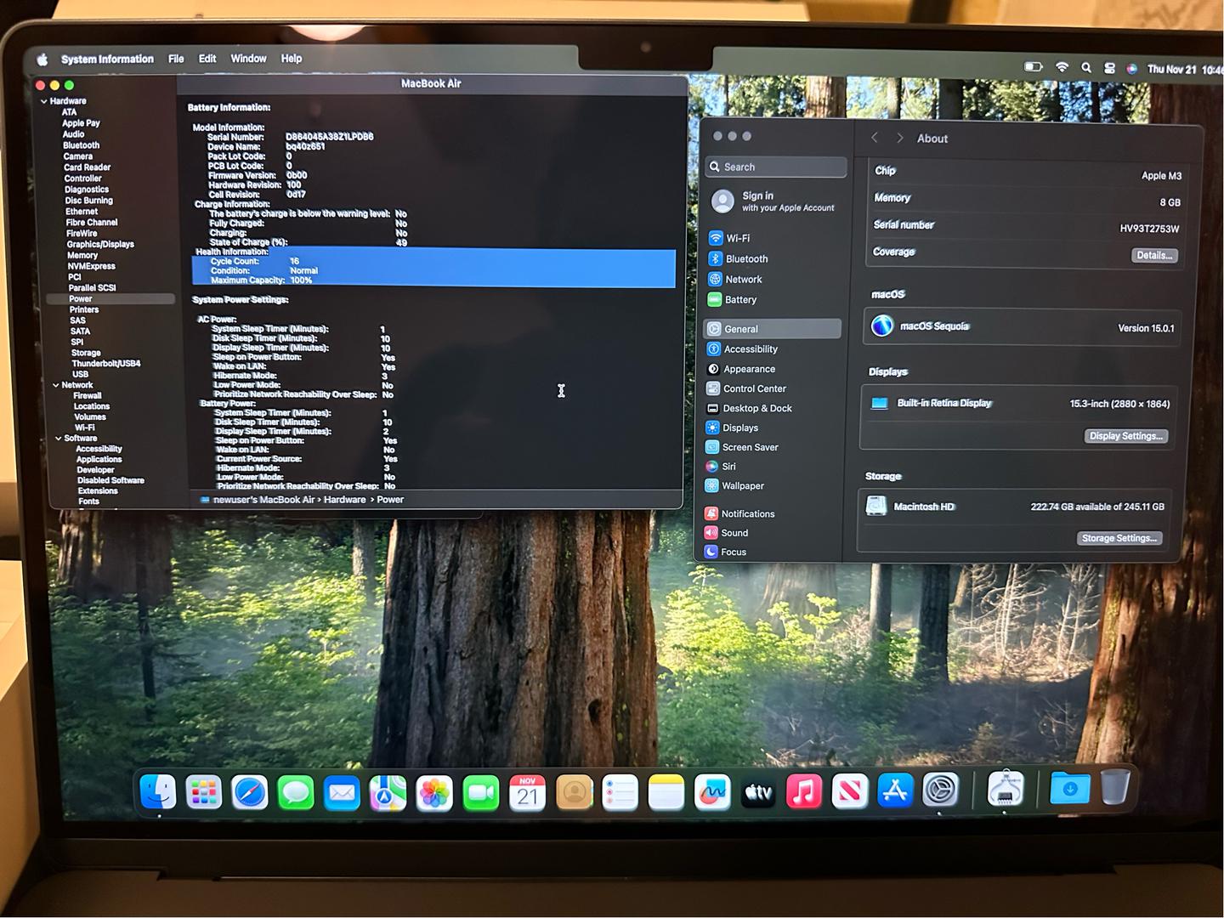The image size is (1224, 918).
Task: Select Graphics/Displays in System Information sidebar
Action: click(x=100, y=244)
